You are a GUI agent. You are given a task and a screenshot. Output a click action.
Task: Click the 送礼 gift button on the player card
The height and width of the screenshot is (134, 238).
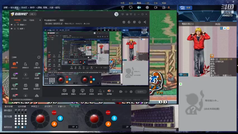184,75
